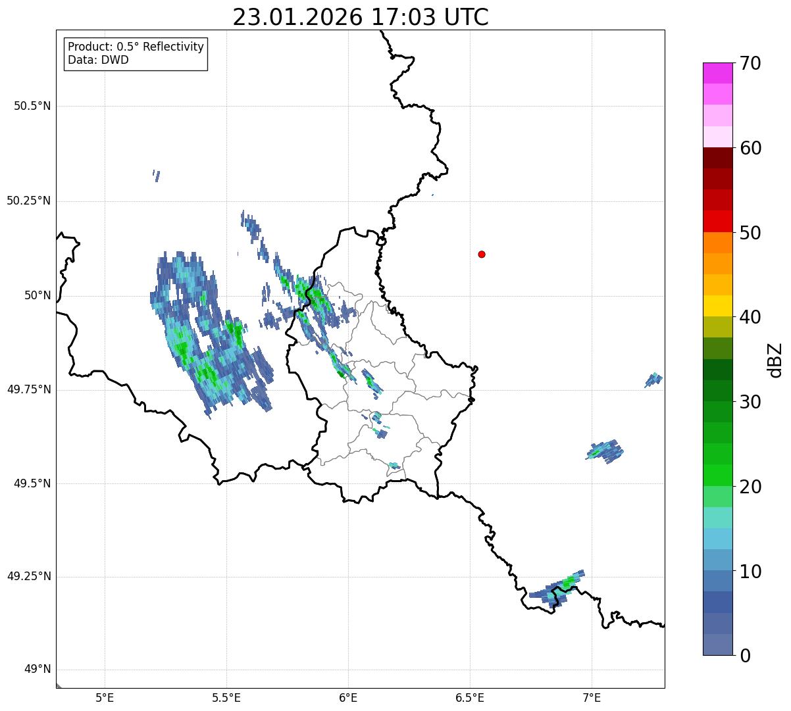
Task: Click the '49.5°N' latitude label
Action: pyautogui.click(x=32, y=483)
